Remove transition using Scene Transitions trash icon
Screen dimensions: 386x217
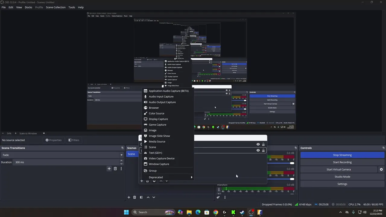tap(115, 169)
